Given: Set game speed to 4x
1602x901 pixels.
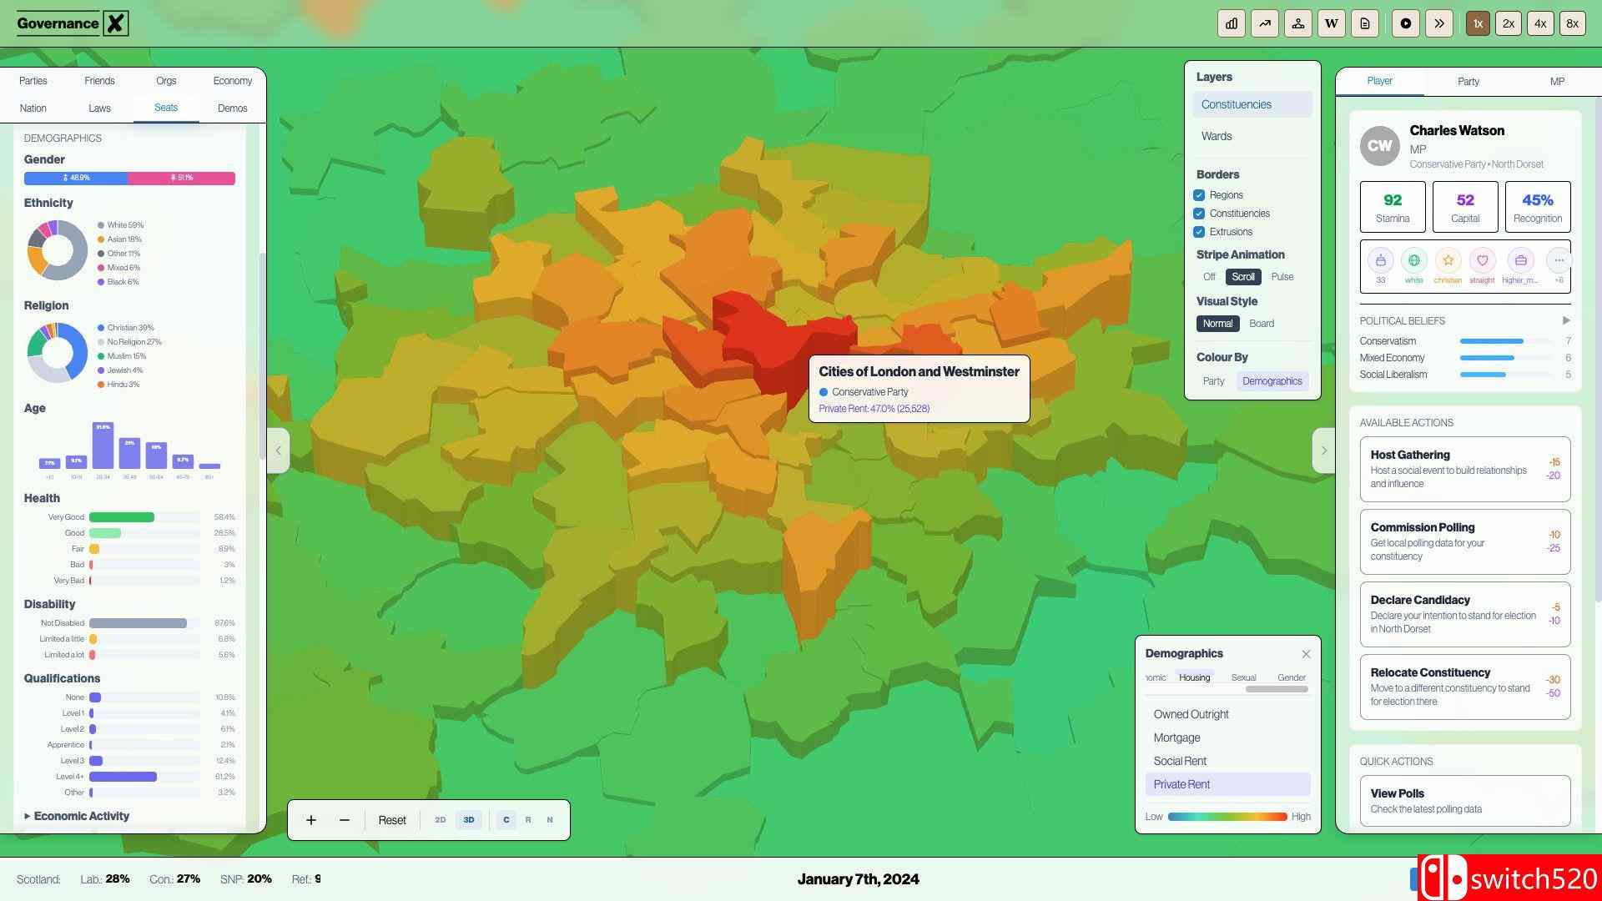Looking at the screenshot, I should [x=1540, y=23].
